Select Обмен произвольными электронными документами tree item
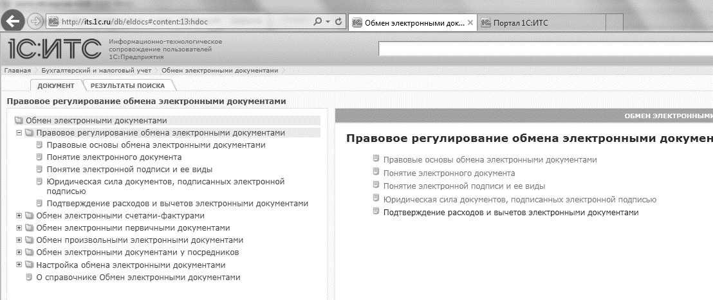Image resolution: width=713 pixels, height=300 pixels. [140, 240]
